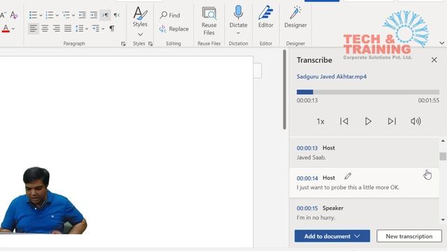Open the Sadguru Javed Akhtar.mp4 file link
This screenshot has height=251, width=447.
pos(332,77)
